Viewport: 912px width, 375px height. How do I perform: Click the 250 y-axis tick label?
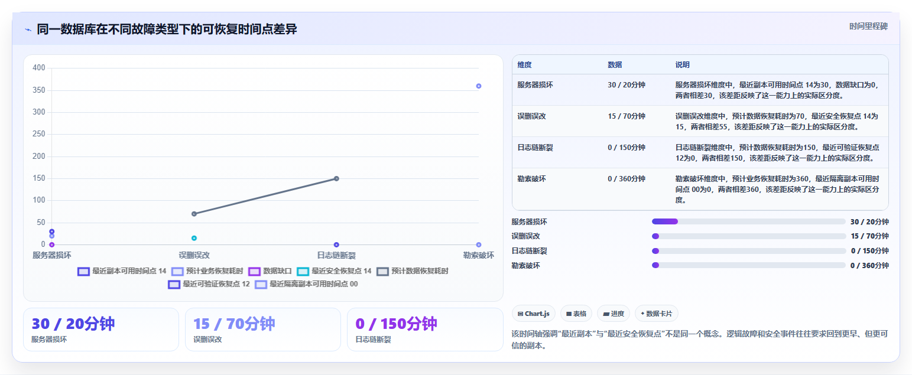pyautogui.click(x=39, y=134)
